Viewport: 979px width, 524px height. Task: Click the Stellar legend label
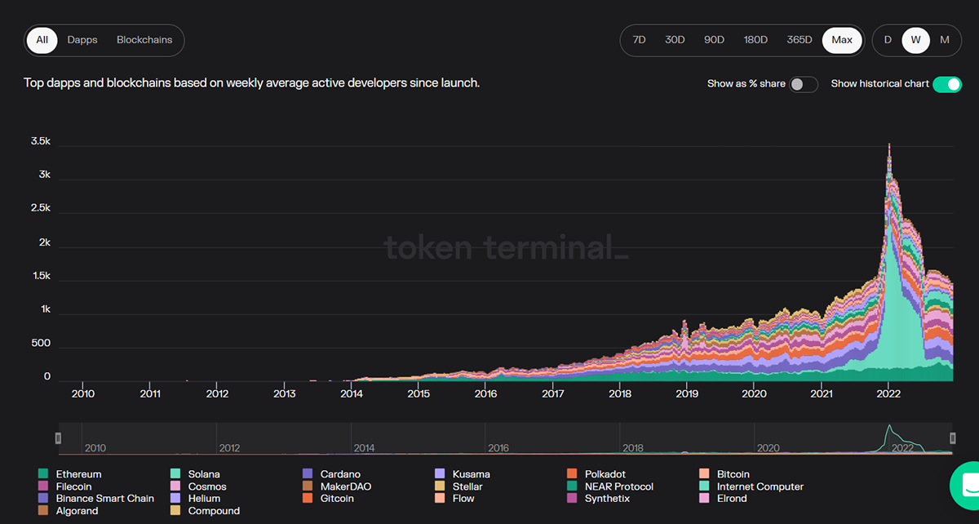[x=467, y=486]
